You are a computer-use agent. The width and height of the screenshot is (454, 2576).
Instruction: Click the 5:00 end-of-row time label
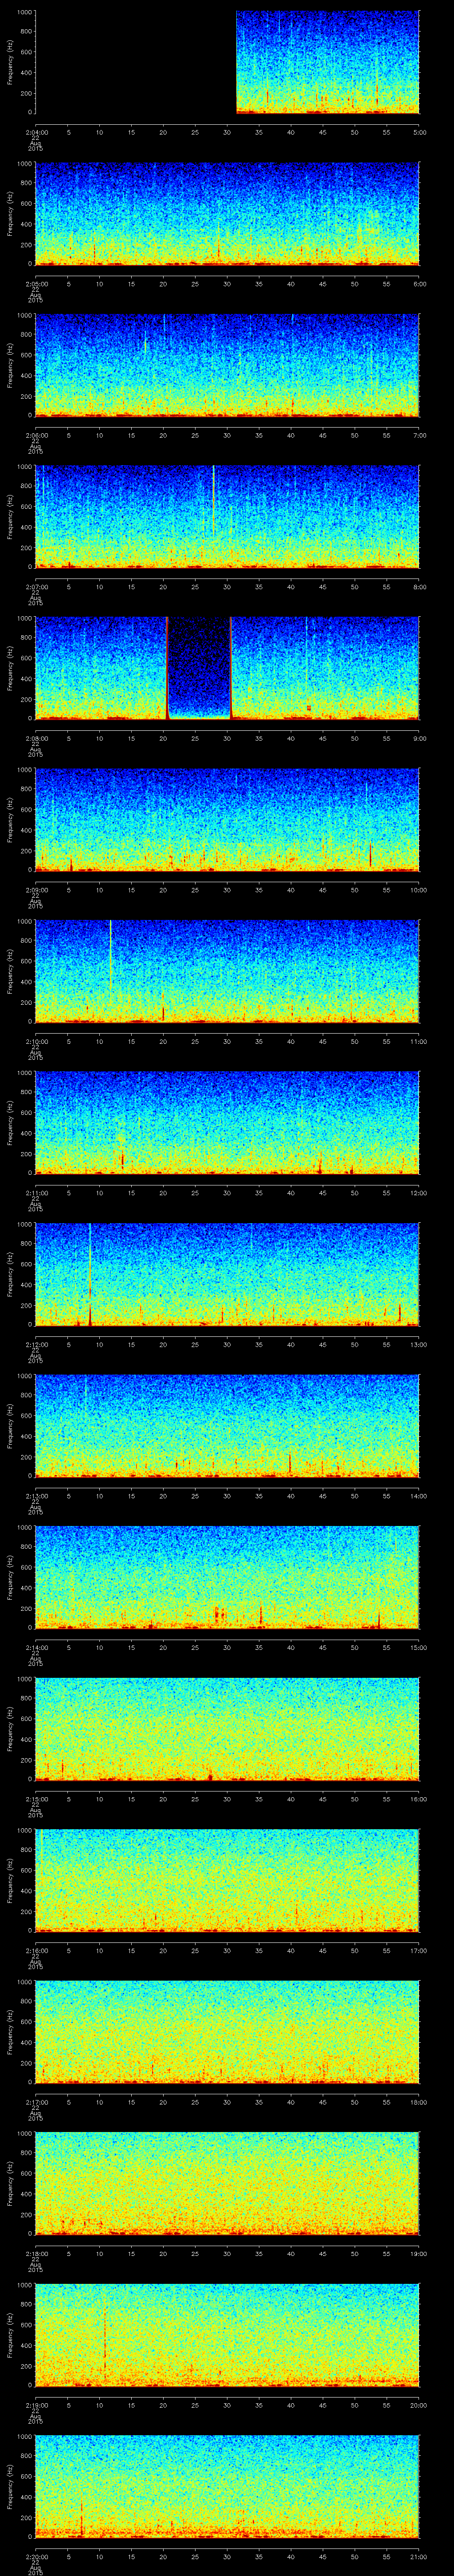coord(419,132)
